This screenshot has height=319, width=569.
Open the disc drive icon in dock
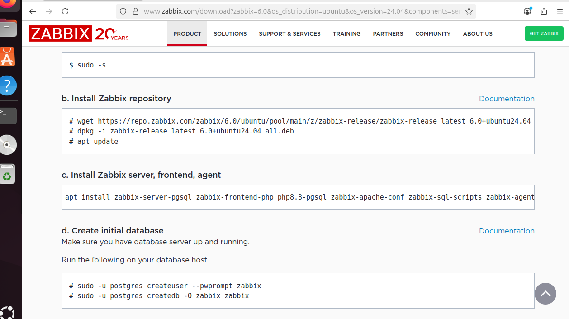click(8, 145)
